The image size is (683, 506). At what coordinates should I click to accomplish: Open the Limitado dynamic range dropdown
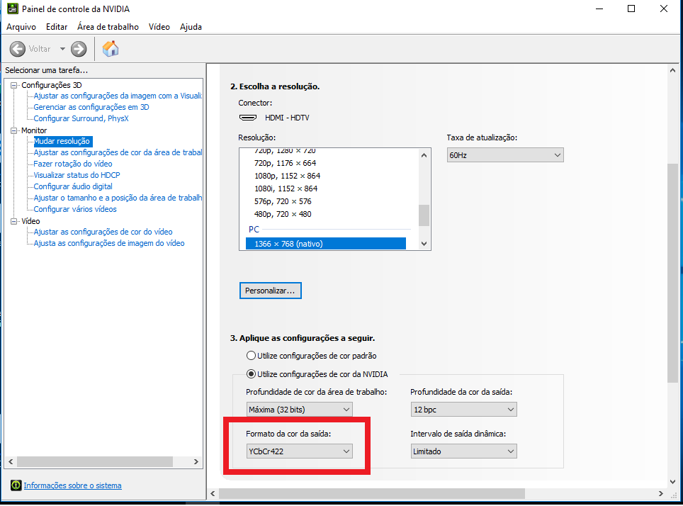click(x=463, y=451)
